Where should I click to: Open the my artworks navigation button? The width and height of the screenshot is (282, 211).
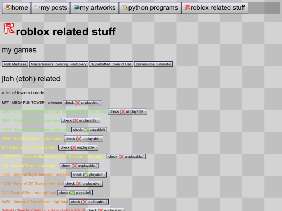point(95,8)
